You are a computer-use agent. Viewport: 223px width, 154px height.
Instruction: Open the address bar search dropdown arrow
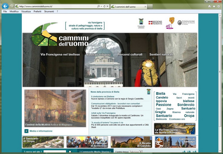pos(101,6)
